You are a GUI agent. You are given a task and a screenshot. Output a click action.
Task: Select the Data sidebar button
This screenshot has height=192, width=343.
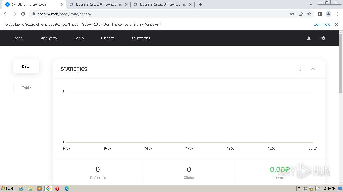tap(26, 66)
